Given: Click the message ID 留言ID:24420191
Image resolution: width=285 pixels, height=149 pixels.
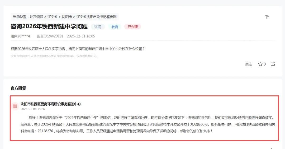Looking at the screenshot, I should coord(50,36).
